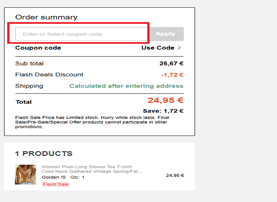The image size is (277, 202).
Task: Open the golden T-shirt product thumbnail
Action: point(26,175)
